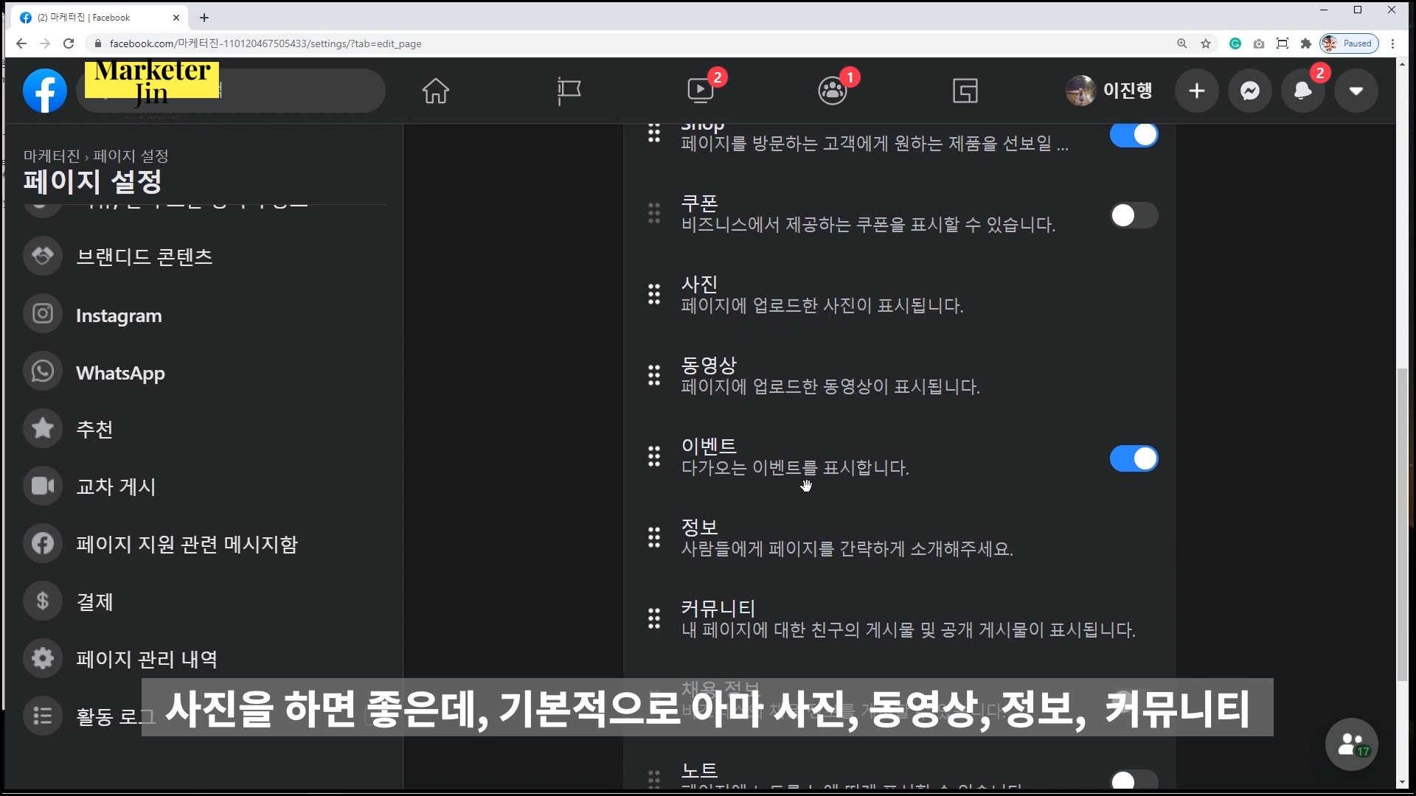The image size is (1416, 796).
Task: Enable the 쿠폰 tab toggle
Action: click(x=1134, y=215)
